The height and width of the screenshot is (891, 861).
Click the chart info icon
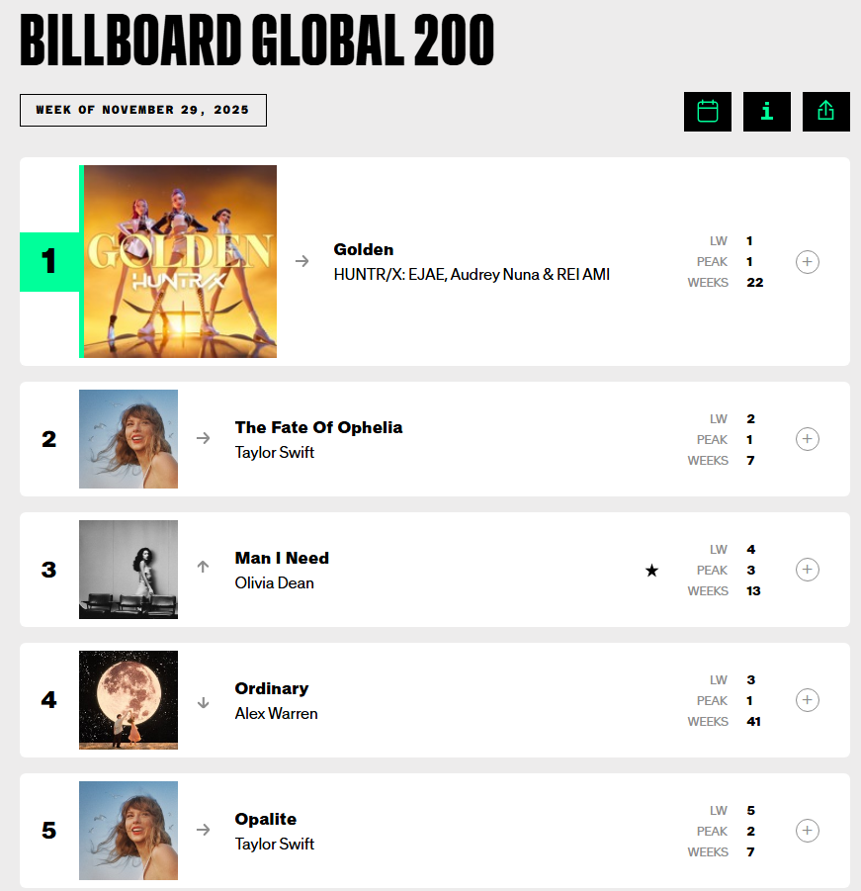(767, 112)
